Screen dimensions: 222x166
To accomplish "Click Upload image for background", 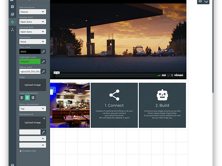I will (x=33, y=123).
